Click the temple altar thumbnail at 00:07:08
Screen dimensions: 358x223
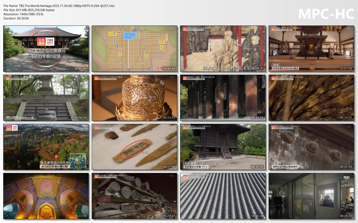tap(311, 48)
